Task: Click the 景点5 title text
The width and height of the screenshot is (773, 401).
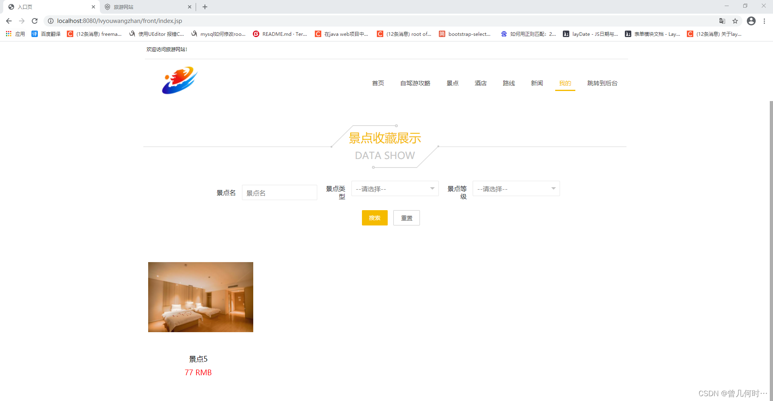Action: click(198, 359)
